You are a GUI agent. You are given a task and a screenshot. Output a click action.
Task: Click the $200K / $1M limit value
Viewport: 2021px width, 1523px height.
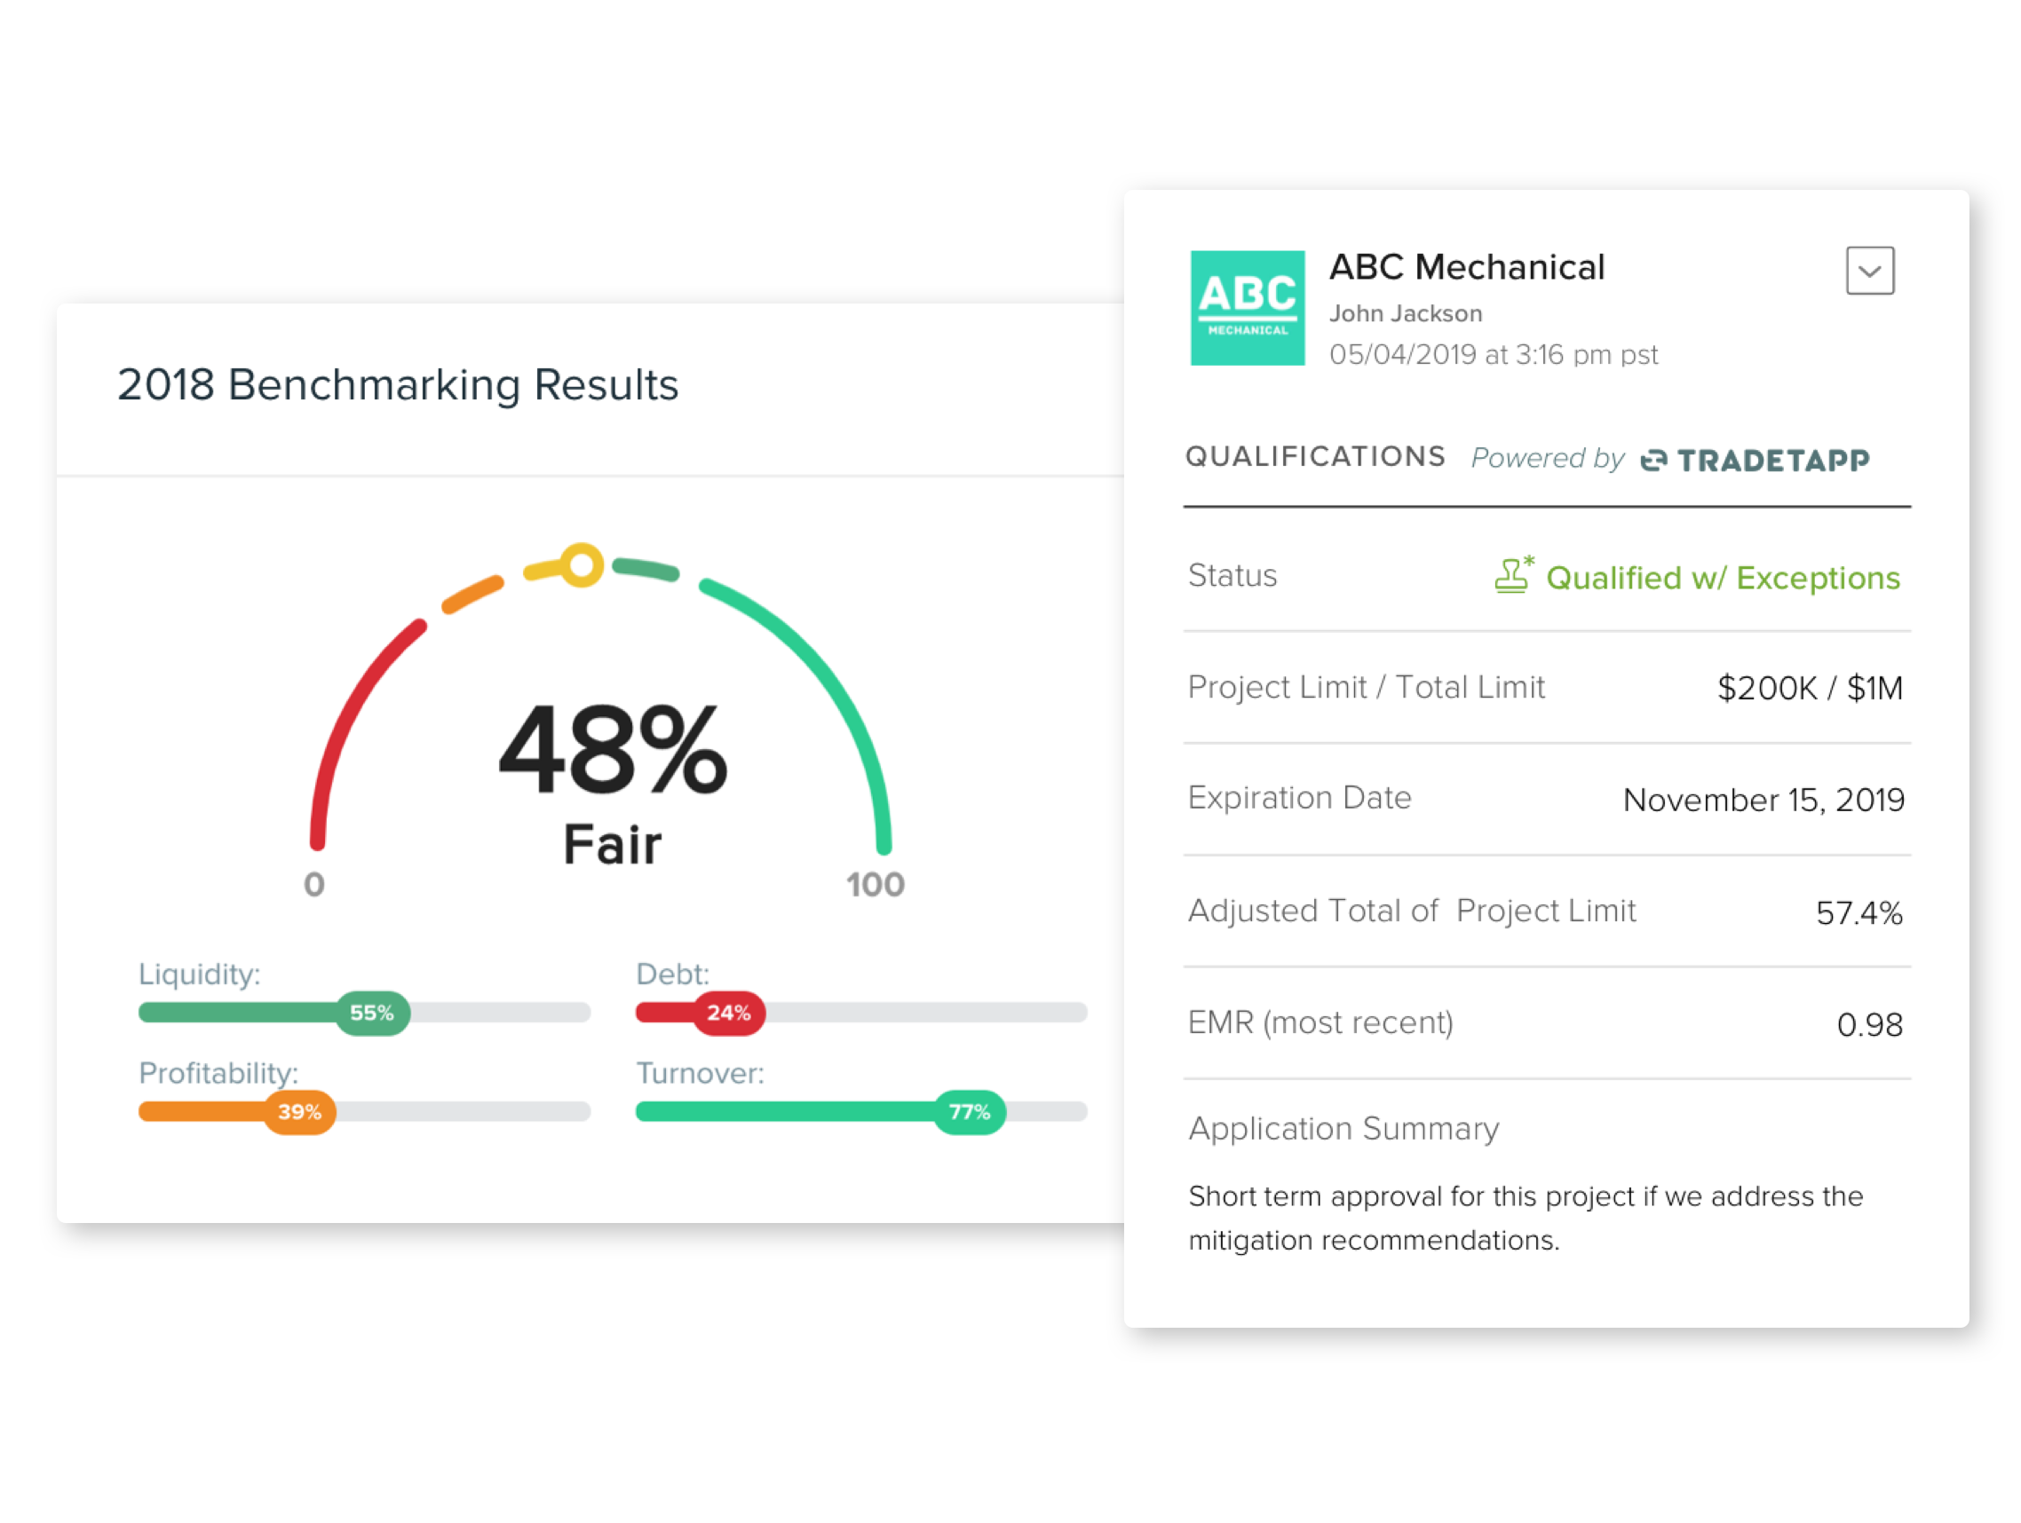(x=1809, y=688)
